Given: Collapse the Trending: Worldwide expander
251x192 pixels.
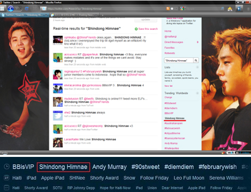Looking at the screenshot, I should pos(197,93).
